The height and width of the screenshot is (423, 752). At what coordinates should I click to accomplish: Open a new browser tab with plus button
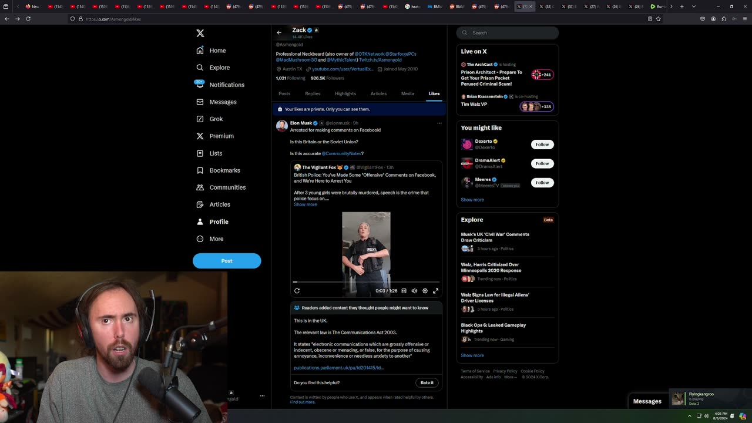click(681, 6)
